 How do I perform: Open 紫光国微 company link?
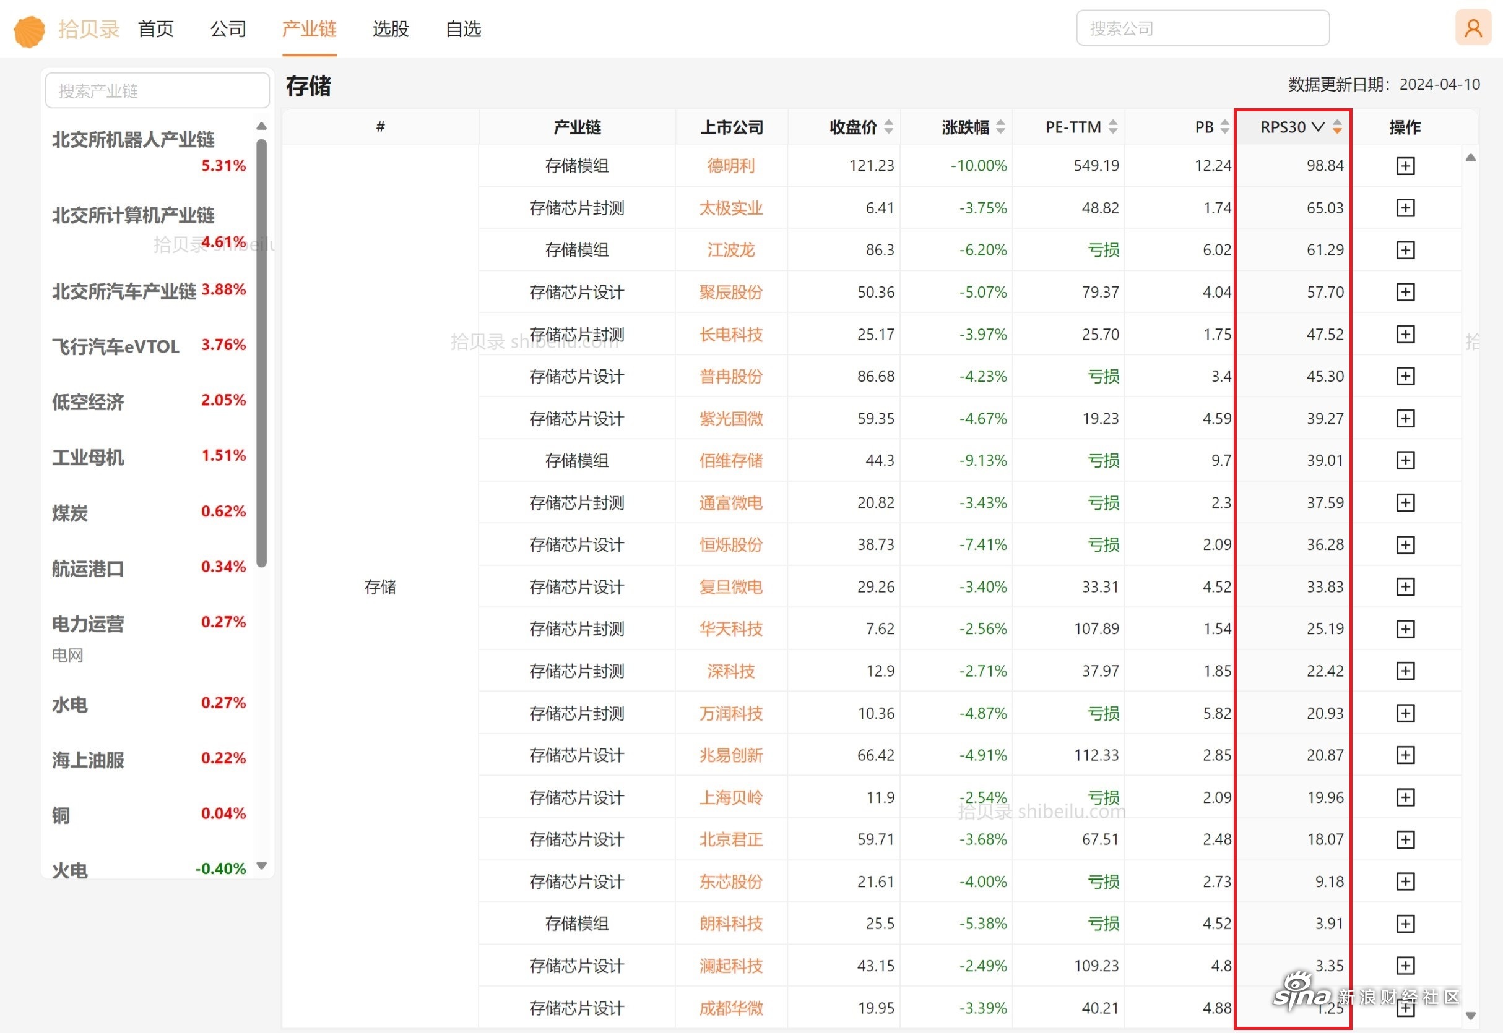(731, 418)
